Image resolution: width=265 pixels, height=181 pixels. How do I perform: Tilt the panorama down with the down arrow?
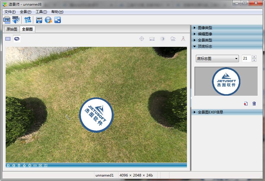pyautogui.click(x=24, y=166)
